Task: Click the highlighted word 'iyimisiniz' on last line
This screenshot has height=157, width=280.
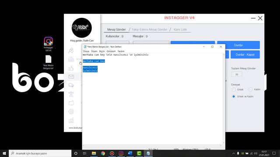Action: click(x=90, y=71)
